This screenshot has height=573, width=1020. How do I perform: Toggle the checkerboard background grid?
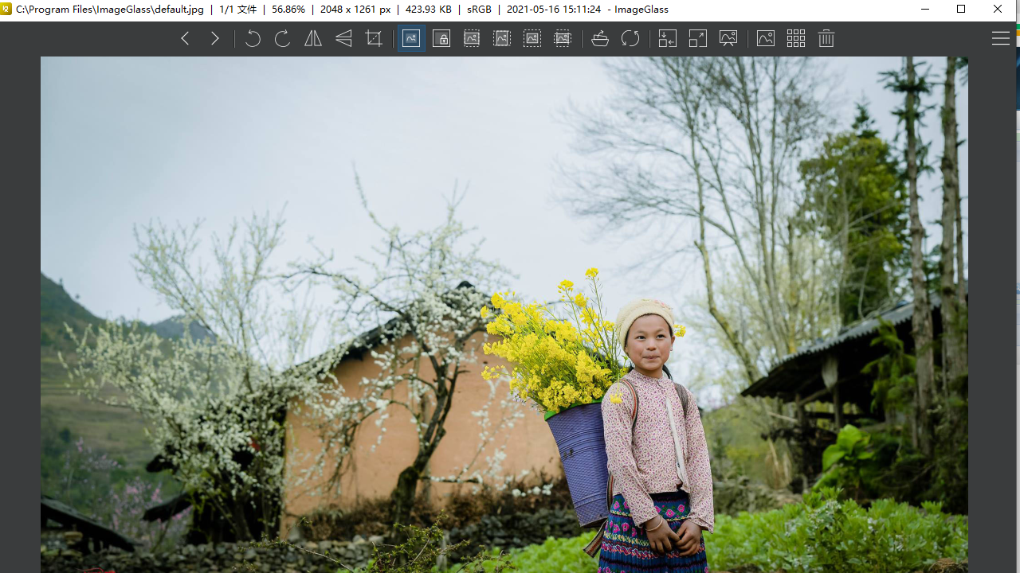click(x=795, y=38)
